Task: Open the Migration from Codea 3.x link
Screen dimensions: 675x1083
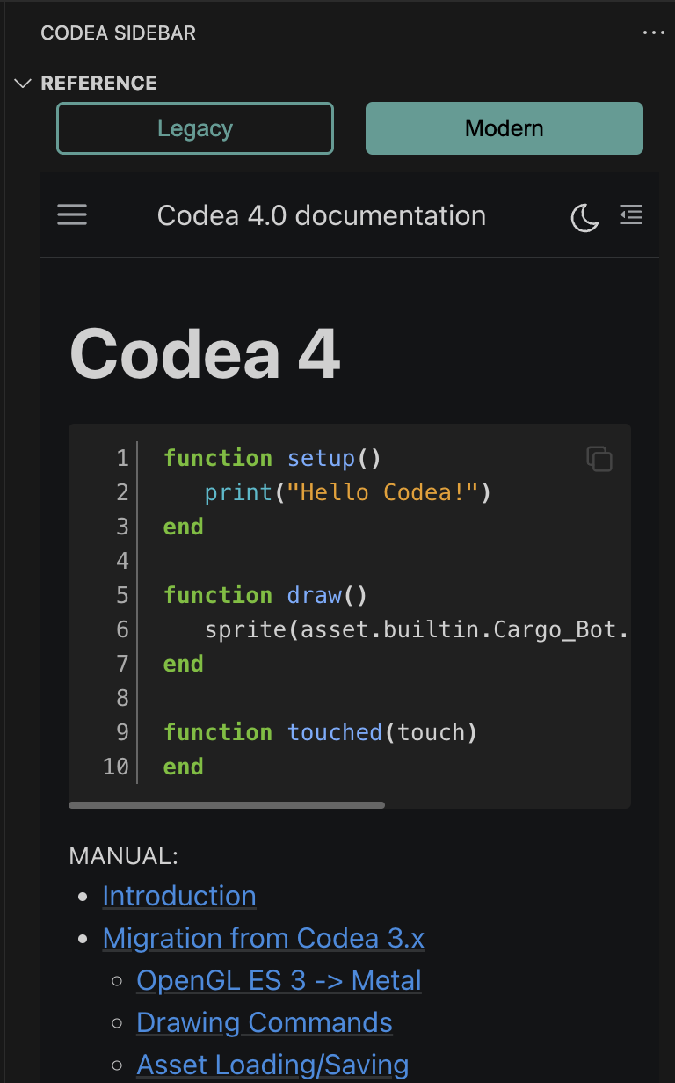Action: 264,938
